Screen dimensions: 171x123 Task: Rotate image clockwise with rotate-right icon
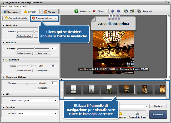click(132, 11)
